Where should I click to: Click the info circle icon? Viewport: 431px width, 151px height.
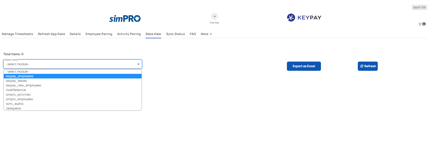pos(424,24)
